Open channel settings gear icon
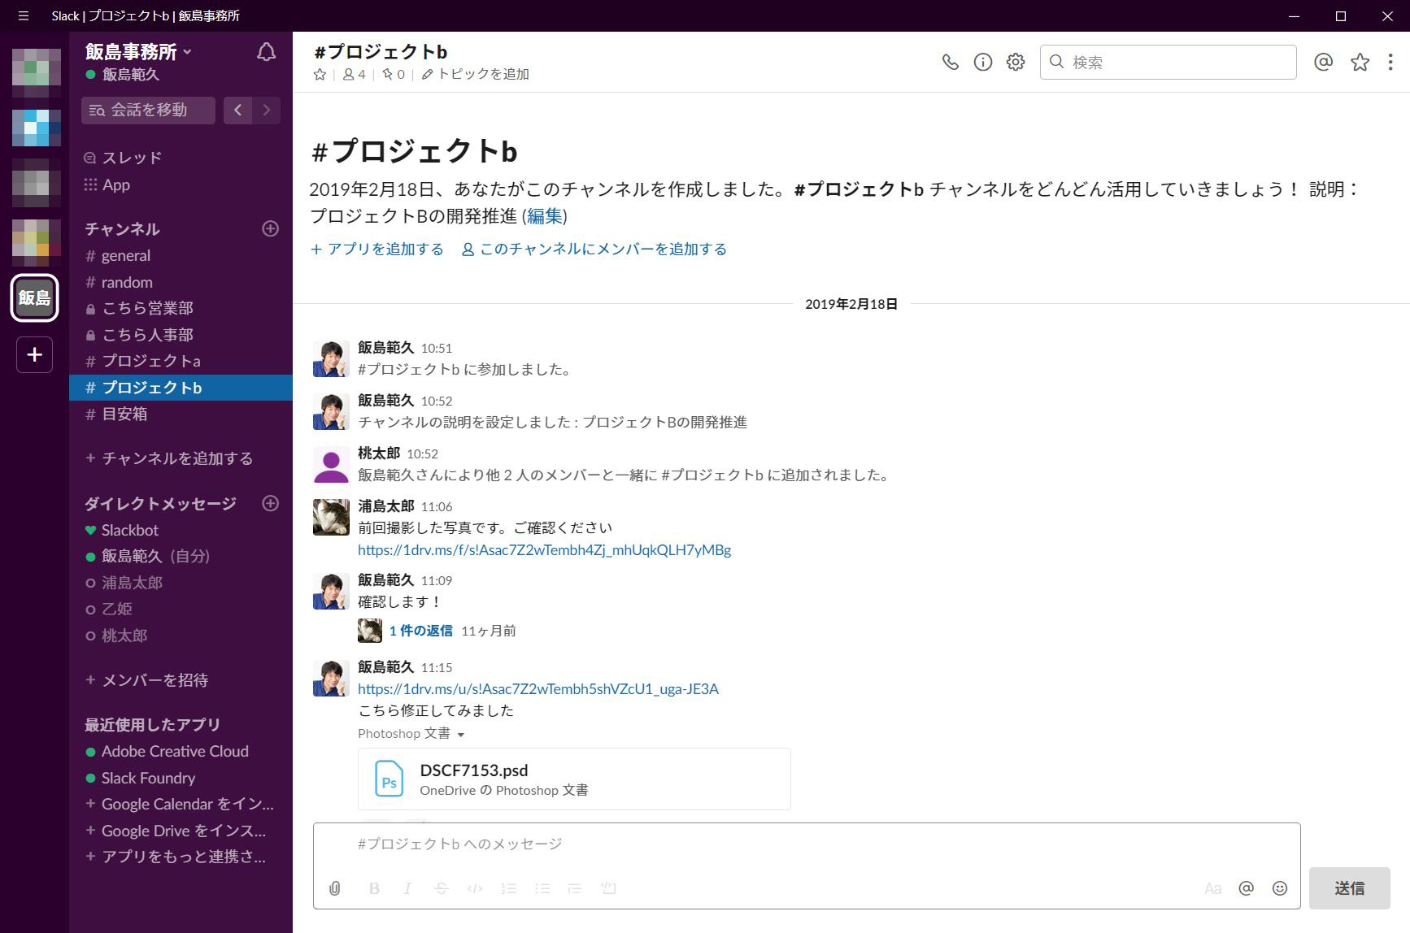Image resolution: width=1410 pixels, height=933 pixels. pyautogui.click(x=1015, y=62)
